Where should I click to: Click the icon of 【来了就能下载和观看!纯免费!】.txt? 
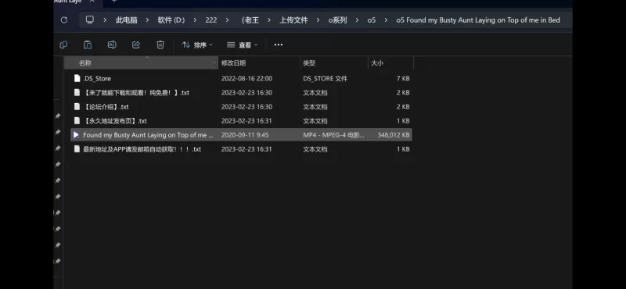[x=77, y=92]
